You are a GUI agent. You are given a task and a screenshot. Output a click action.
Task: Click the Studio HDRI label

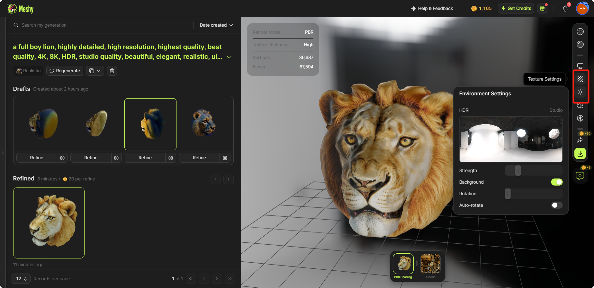(x=556, y=110)
